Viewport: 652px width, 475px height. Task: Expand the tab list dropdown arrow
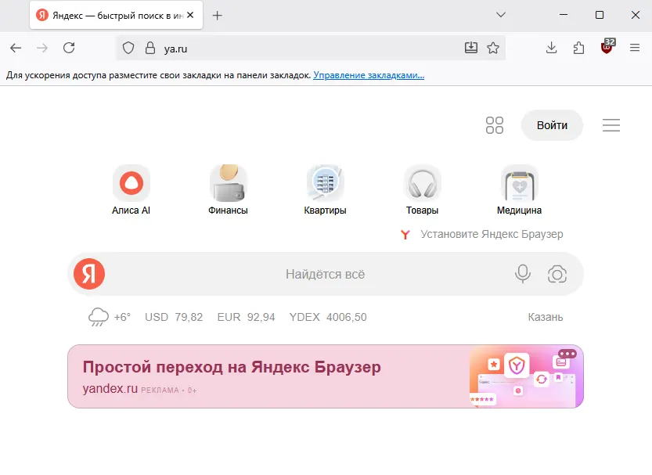point(501,15)
